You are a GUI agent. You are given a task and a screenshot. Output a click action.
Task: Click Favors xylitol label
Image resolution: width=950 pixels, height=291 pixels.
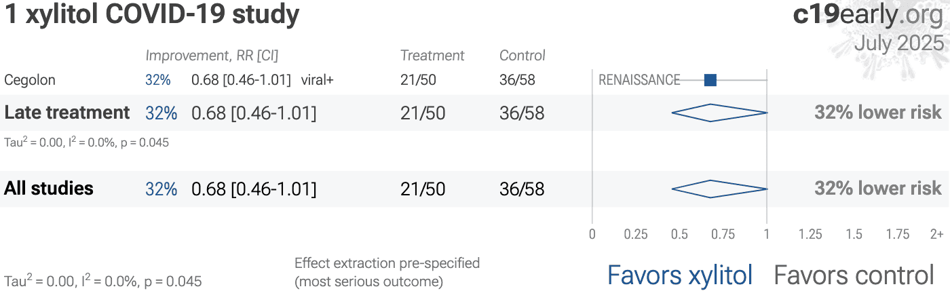point(679,275)
